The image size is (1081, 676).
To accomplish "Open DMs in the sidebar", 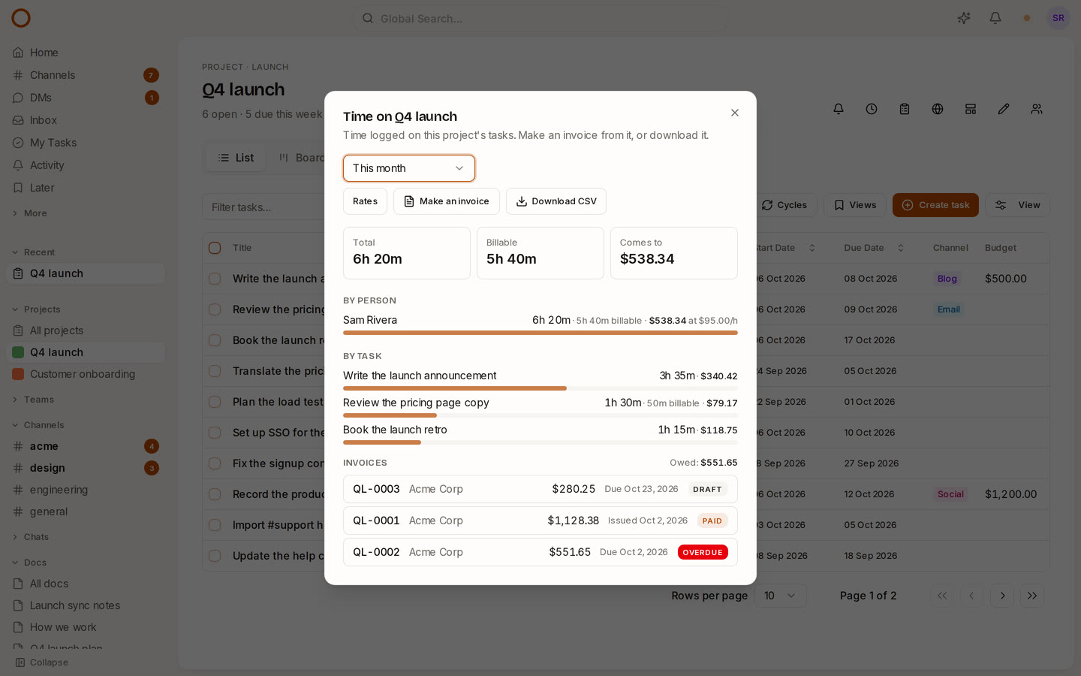I will pos(86,98).
